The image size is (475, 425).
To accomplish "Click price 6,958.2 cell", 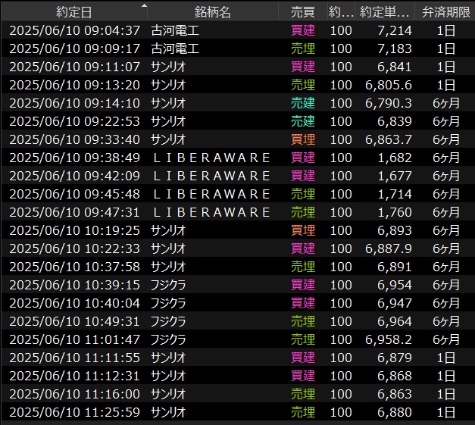I will tap(389, 339).
